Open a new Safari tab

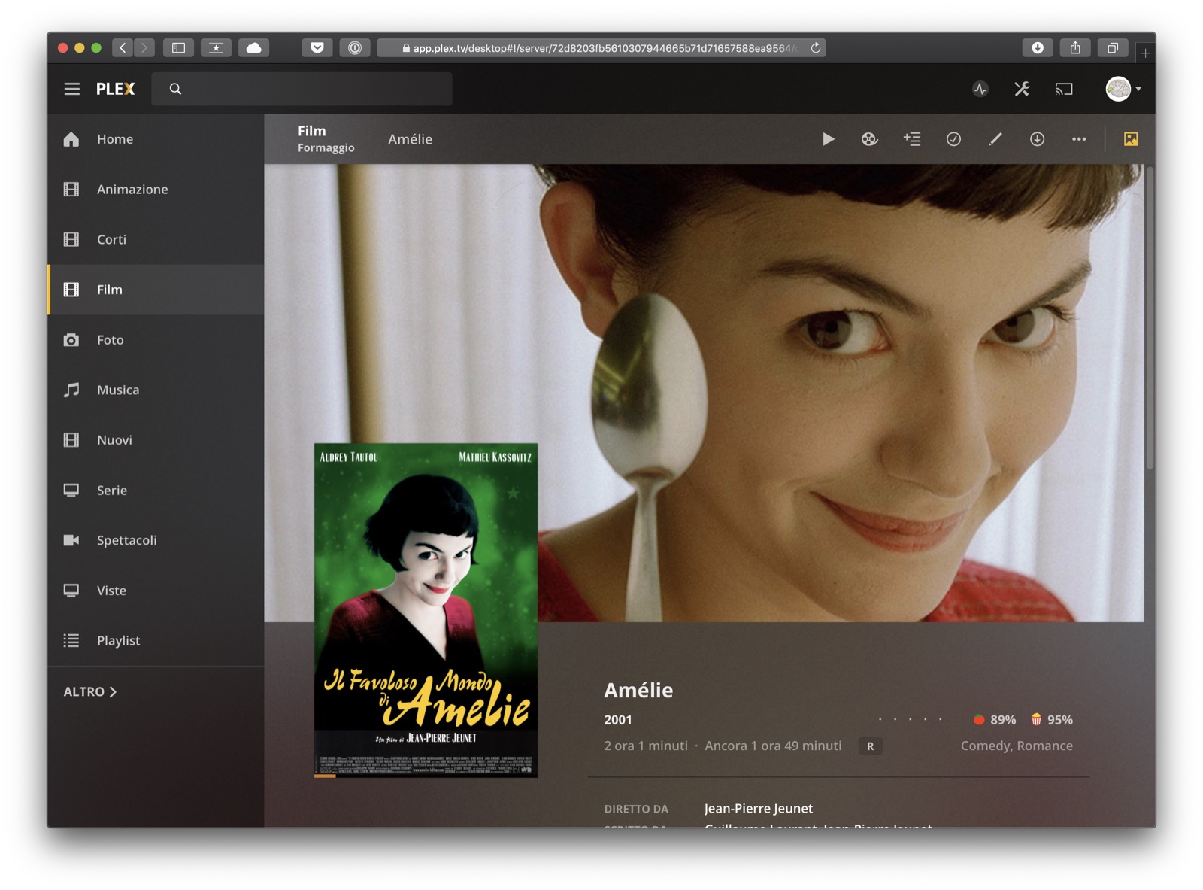(x=1145, y=53)
